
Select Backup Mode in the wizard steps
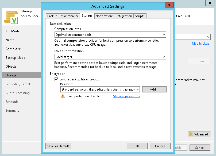coord(15,58)
